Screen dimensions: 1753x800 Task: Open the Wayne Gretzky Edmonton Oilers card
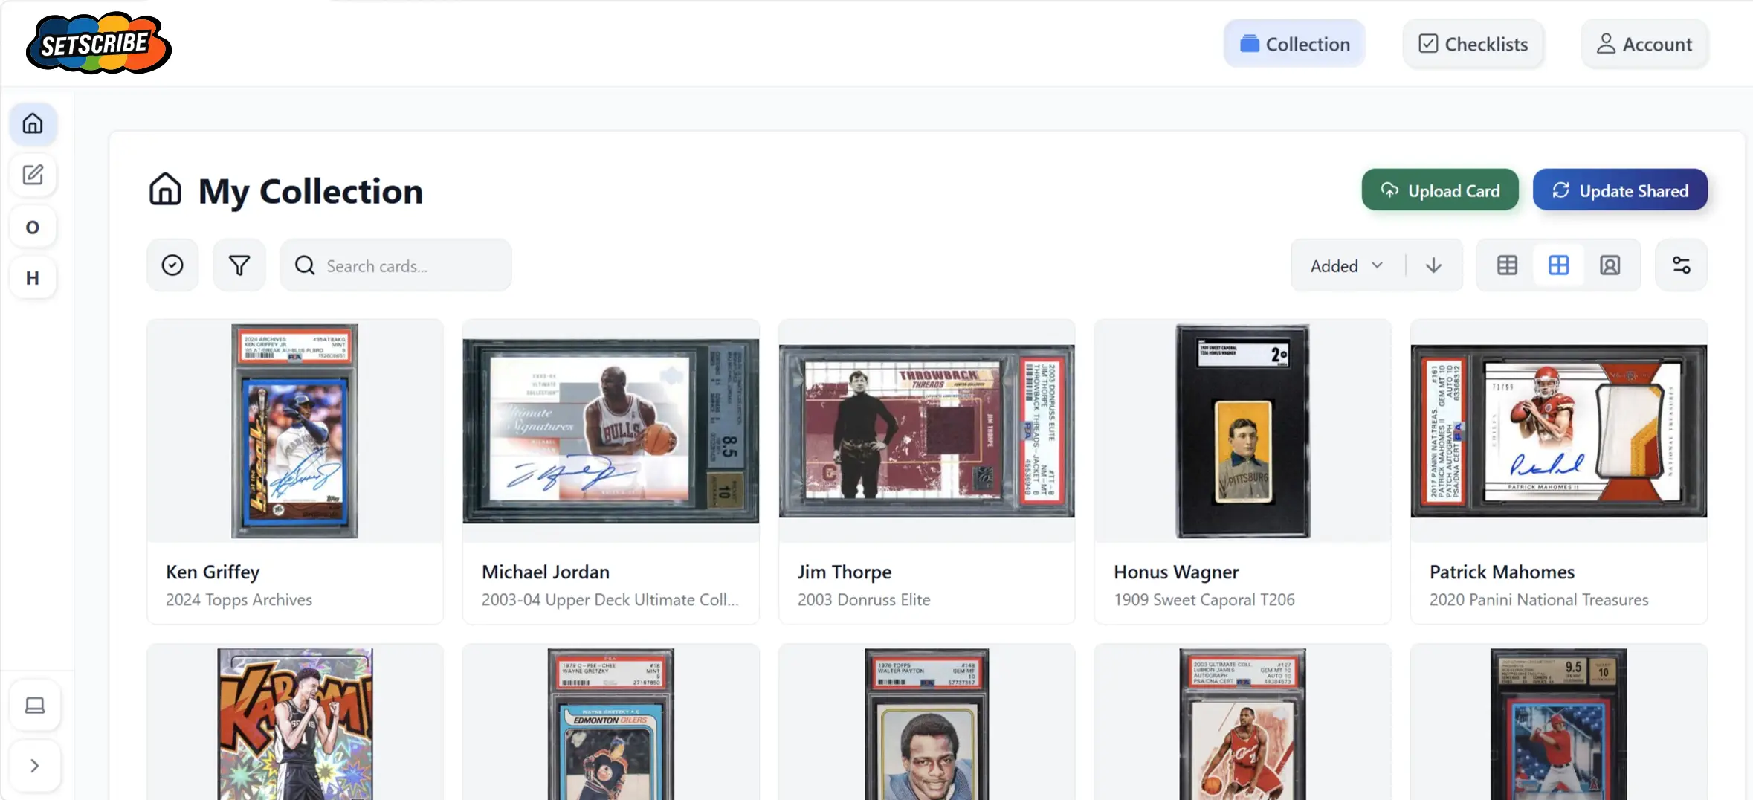pos(611,724)
